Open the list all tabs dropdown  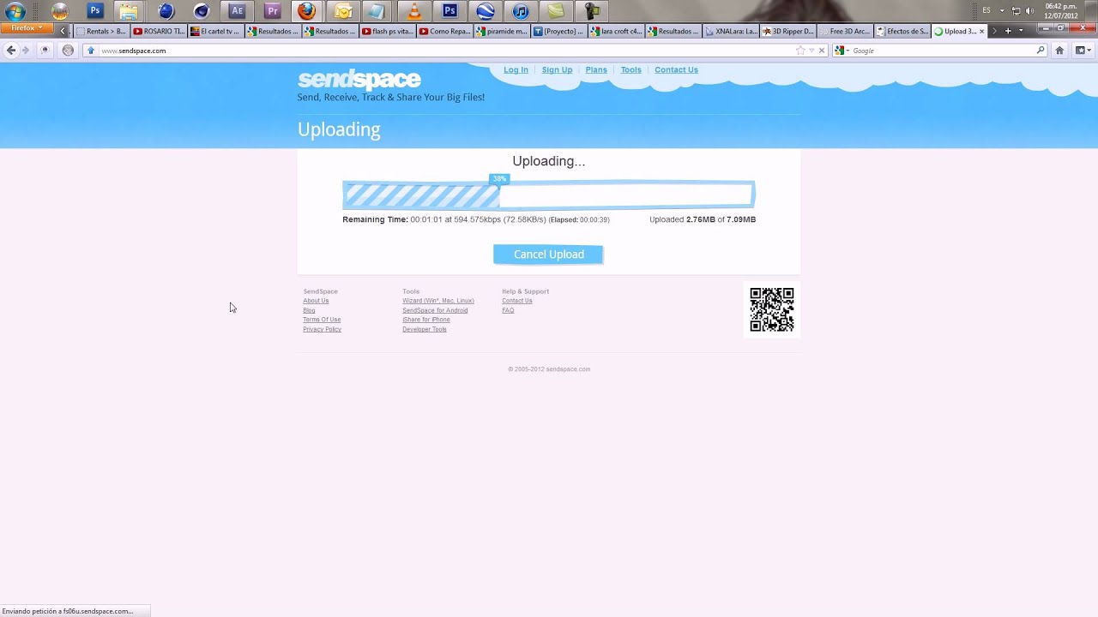point(1021,31)
